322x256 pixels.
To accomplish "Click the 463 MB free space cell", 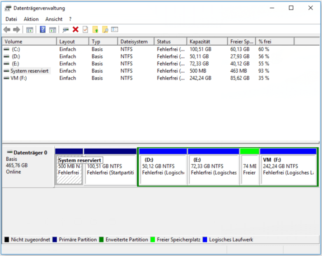I will [238, 71].
